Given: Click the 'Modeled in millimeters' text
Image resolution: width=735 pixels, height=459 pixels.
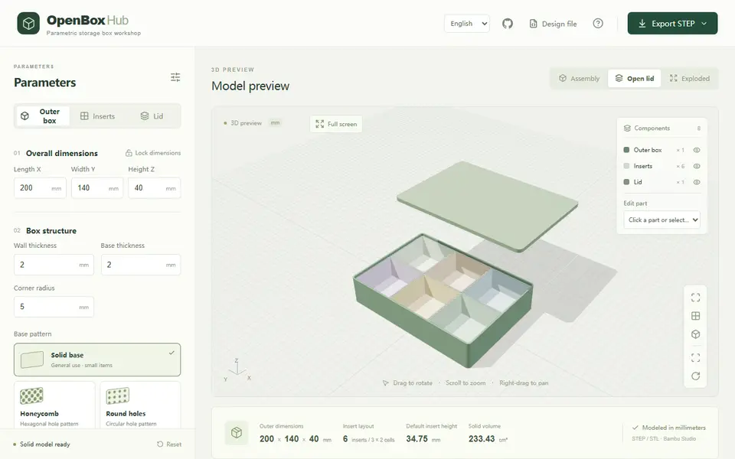Looking at the screenshot, I should tap(674, 428).
